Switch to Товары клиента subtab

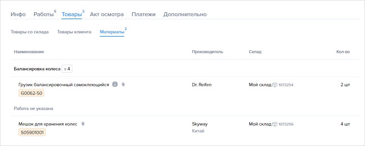click(74, 32)
